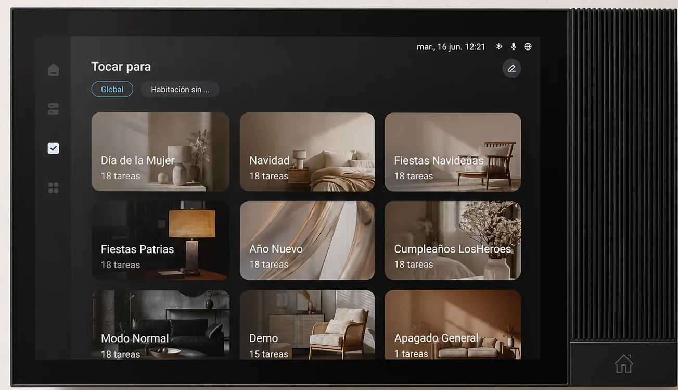
Task: Select the "Habitación sin ..." filter tab
Action: pos(180,89)
